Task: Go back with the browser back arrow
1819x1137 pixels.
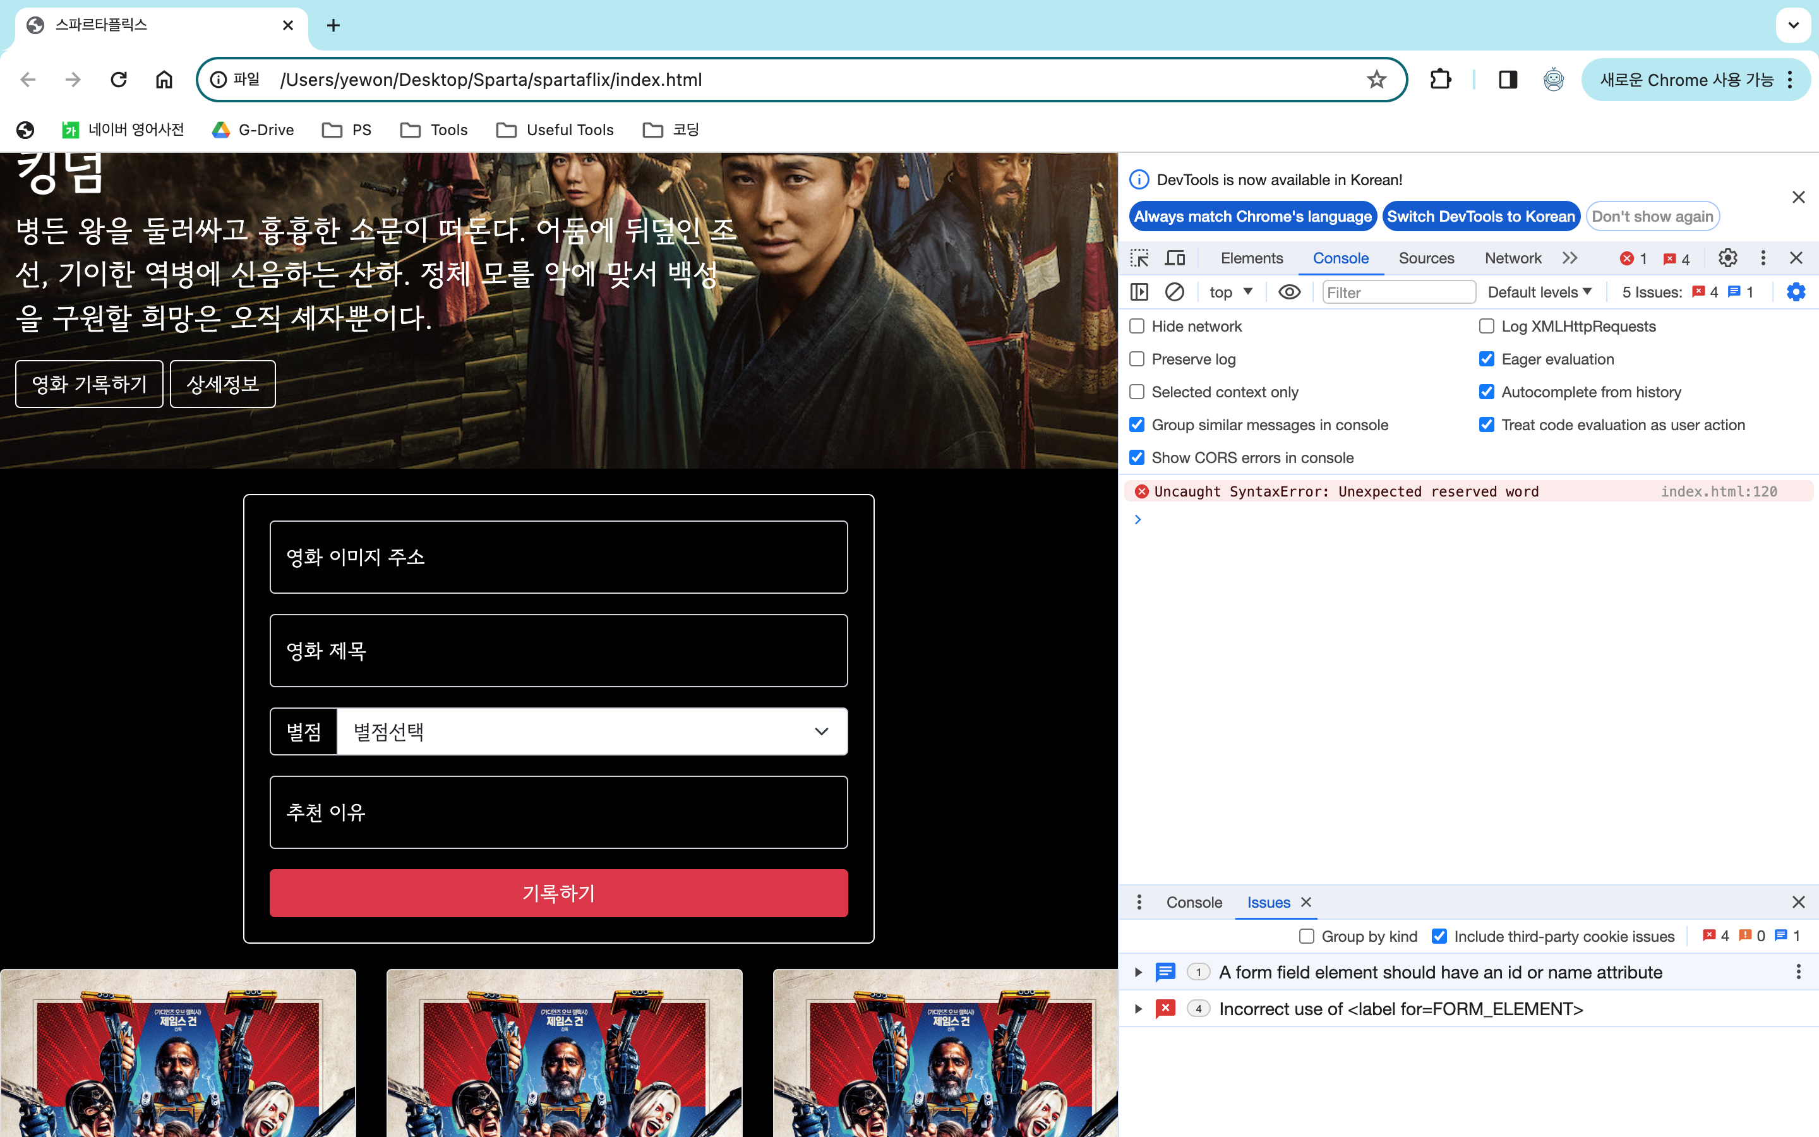Action: click(28, 80)
